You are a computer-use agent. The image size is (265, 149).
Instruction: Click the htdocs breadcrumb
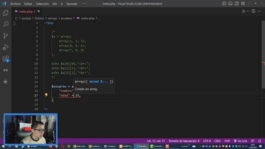(39, 18)
